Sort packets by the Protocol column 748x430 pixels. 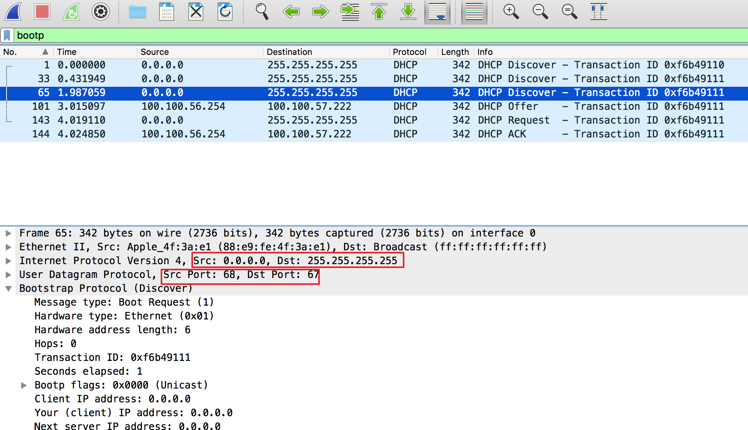pos(410,52)
